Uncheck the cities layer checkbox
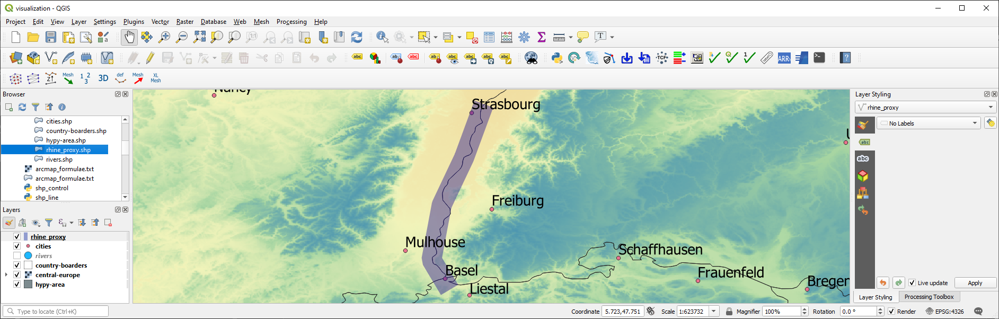This screenshot has width=999, height=319. (x=17, y=246)
